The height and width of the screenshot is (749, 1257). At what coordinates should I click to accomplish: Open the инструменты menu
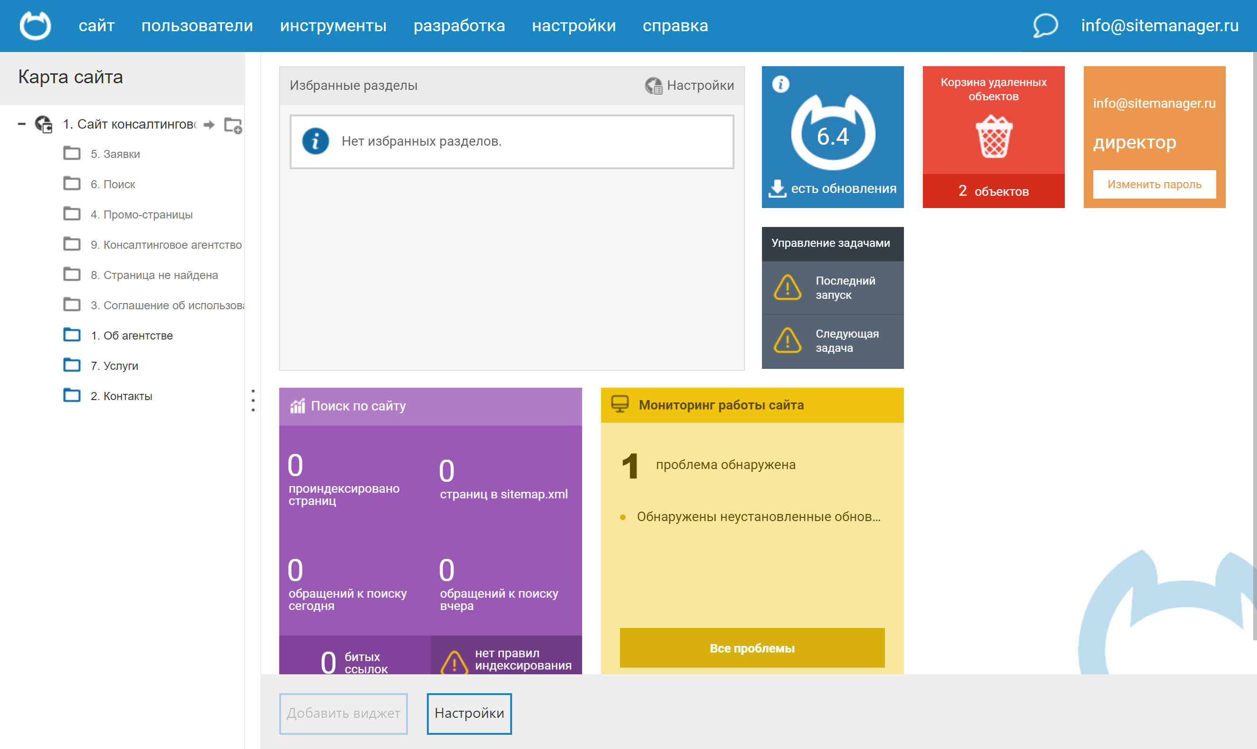coord(333,25)
